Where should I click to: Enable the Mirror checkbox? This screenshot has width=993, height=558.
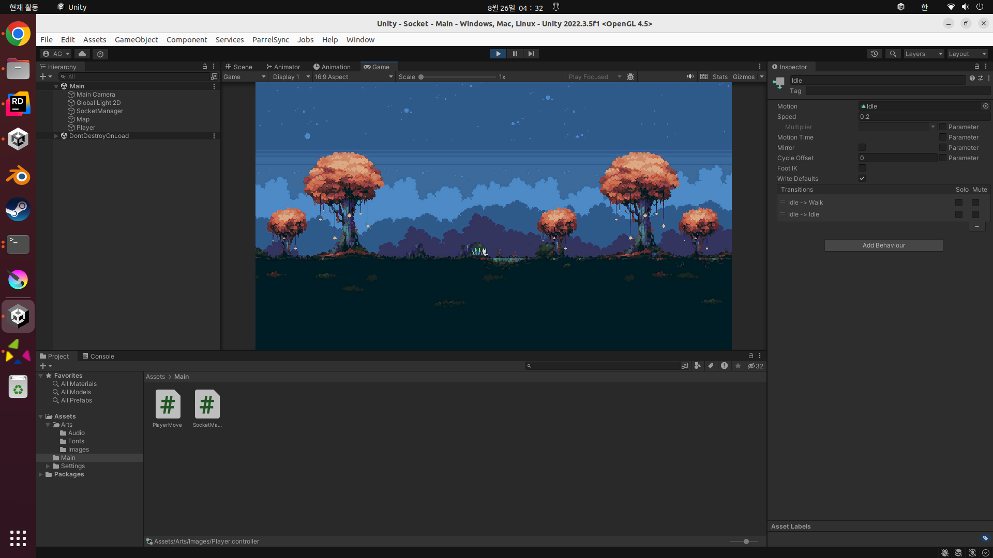pyautogui.click(x=862, y=147)
